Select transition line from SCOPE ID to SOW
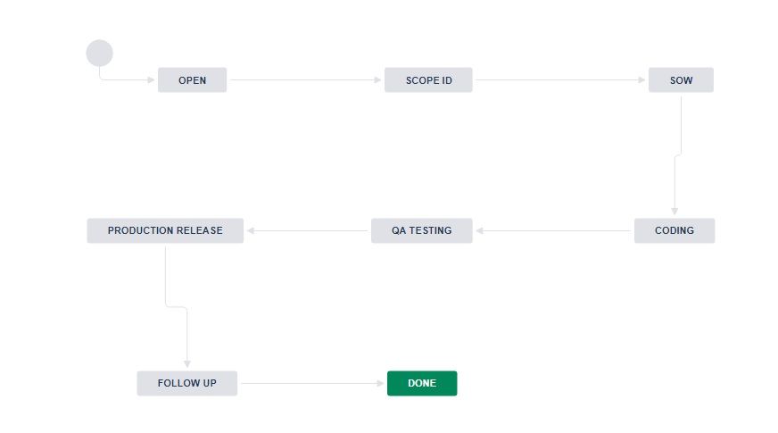 (558, 80)
